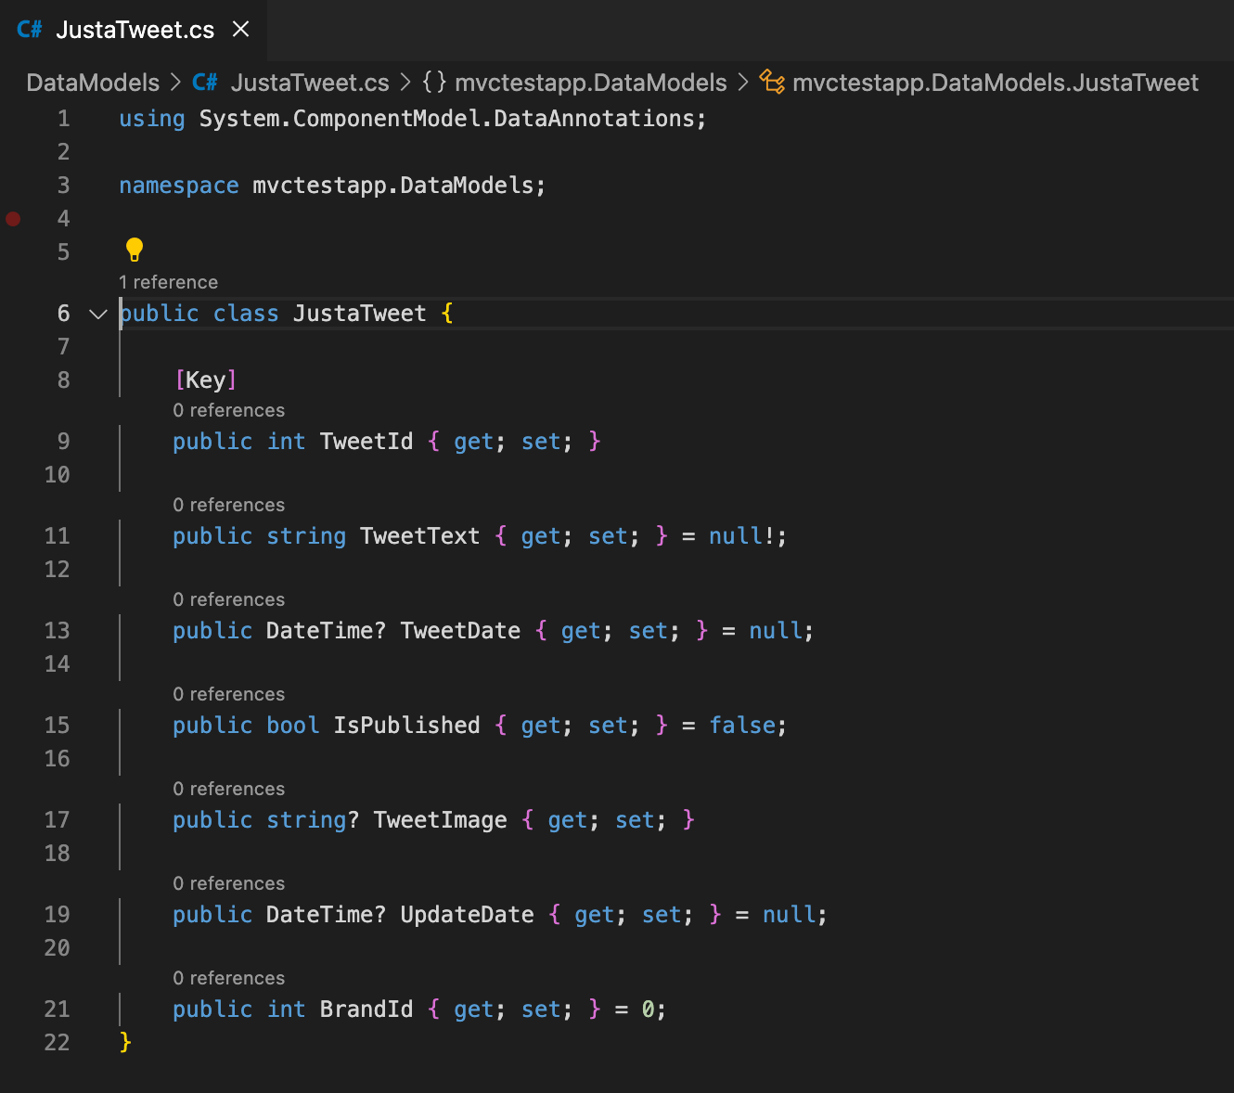This screenshot has width=1234, height=1093.
Task: Click the closing brace on line 22
Action: pos(125,1043)
